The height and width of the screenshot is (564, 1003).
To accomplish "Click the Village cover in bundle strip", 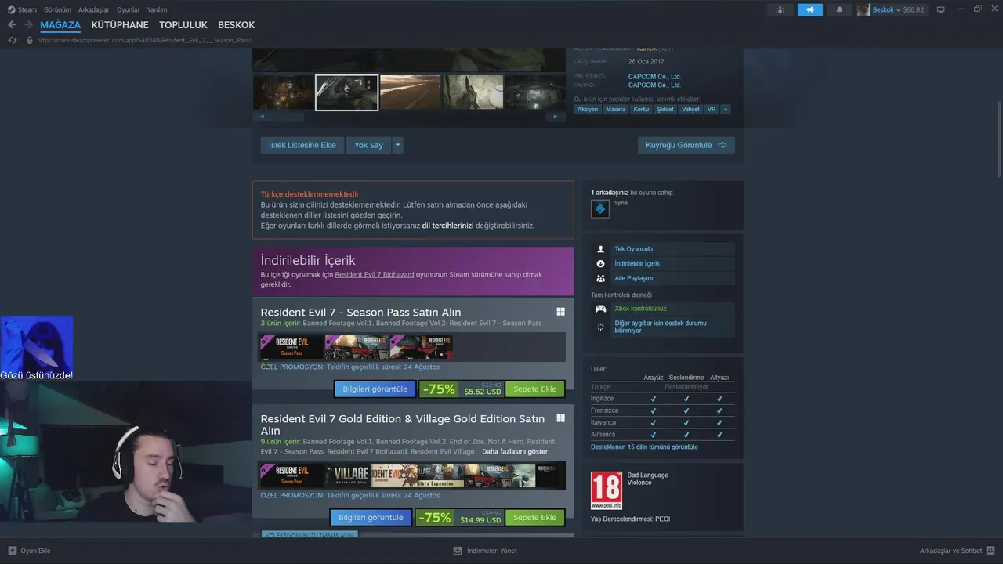I will pyautogui.click(x=347, y=475).
